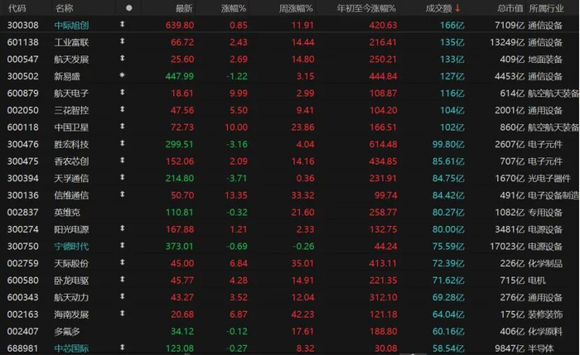Select stock name 信维通信
This screenshot has height=355, width=580.
tap(71, 195)
